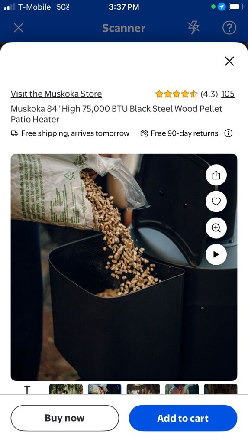The height and width of the screenshot is (442, 248).
Task: Add the item to favorites with the heart icon
Action: point(216,201)
